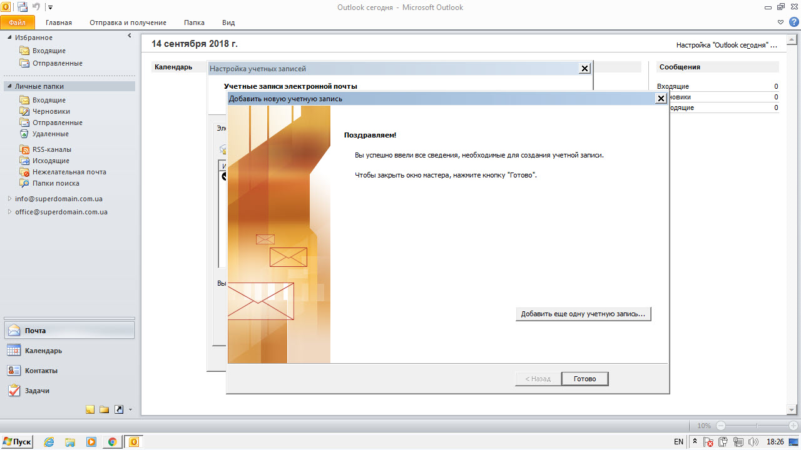The height and width of the screenshot is (450, 801).
Task: Click the zoom out minus button
Action: pyautogui.click(x=721, y=426)
